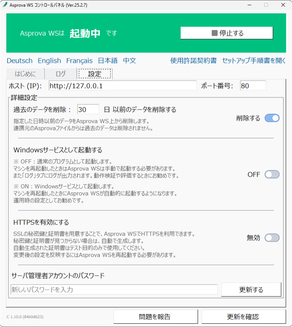292x327 pixels.
Task: Click the 新しいパスワードを入力 field
Action: tap(114, 290)
